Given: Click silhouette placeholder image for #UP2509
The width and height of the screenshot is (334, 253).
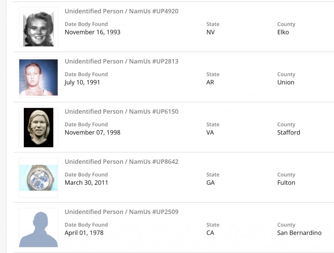Looking at the screenshot, I should pyautogui.click(x=38, y=228).
